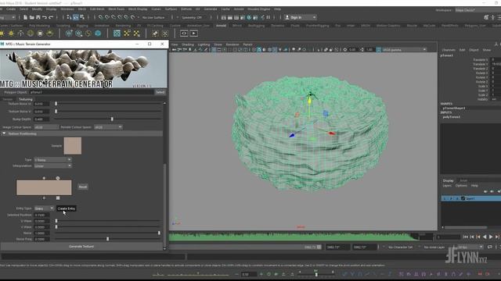This screenshot has width=501, height=281.
Task: Click the Arnold light portal shelf icon
Action: pos(40,33)
